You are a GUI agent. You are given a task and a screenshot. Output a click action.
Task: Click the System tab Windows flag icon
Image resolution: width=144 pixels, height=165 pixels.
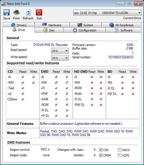point(80,25)
